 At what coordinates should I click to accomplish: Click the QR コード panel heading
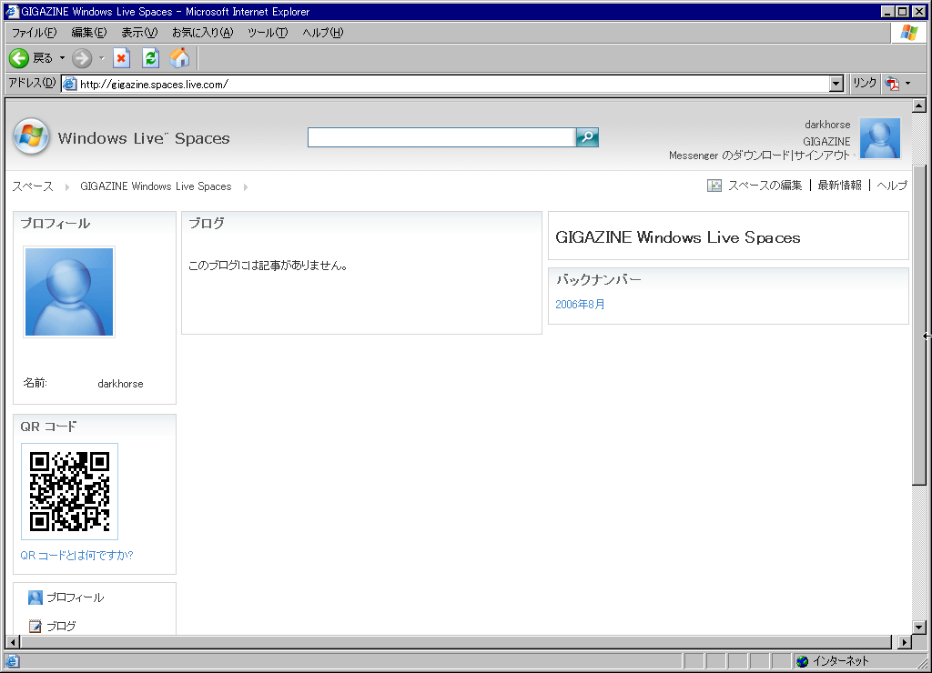tap(49, 427)
